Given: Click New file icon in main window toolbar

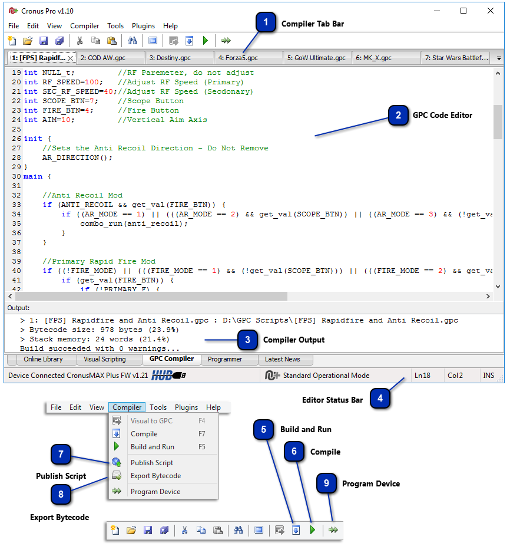Looking at the screenshot, I should (12, 41).
